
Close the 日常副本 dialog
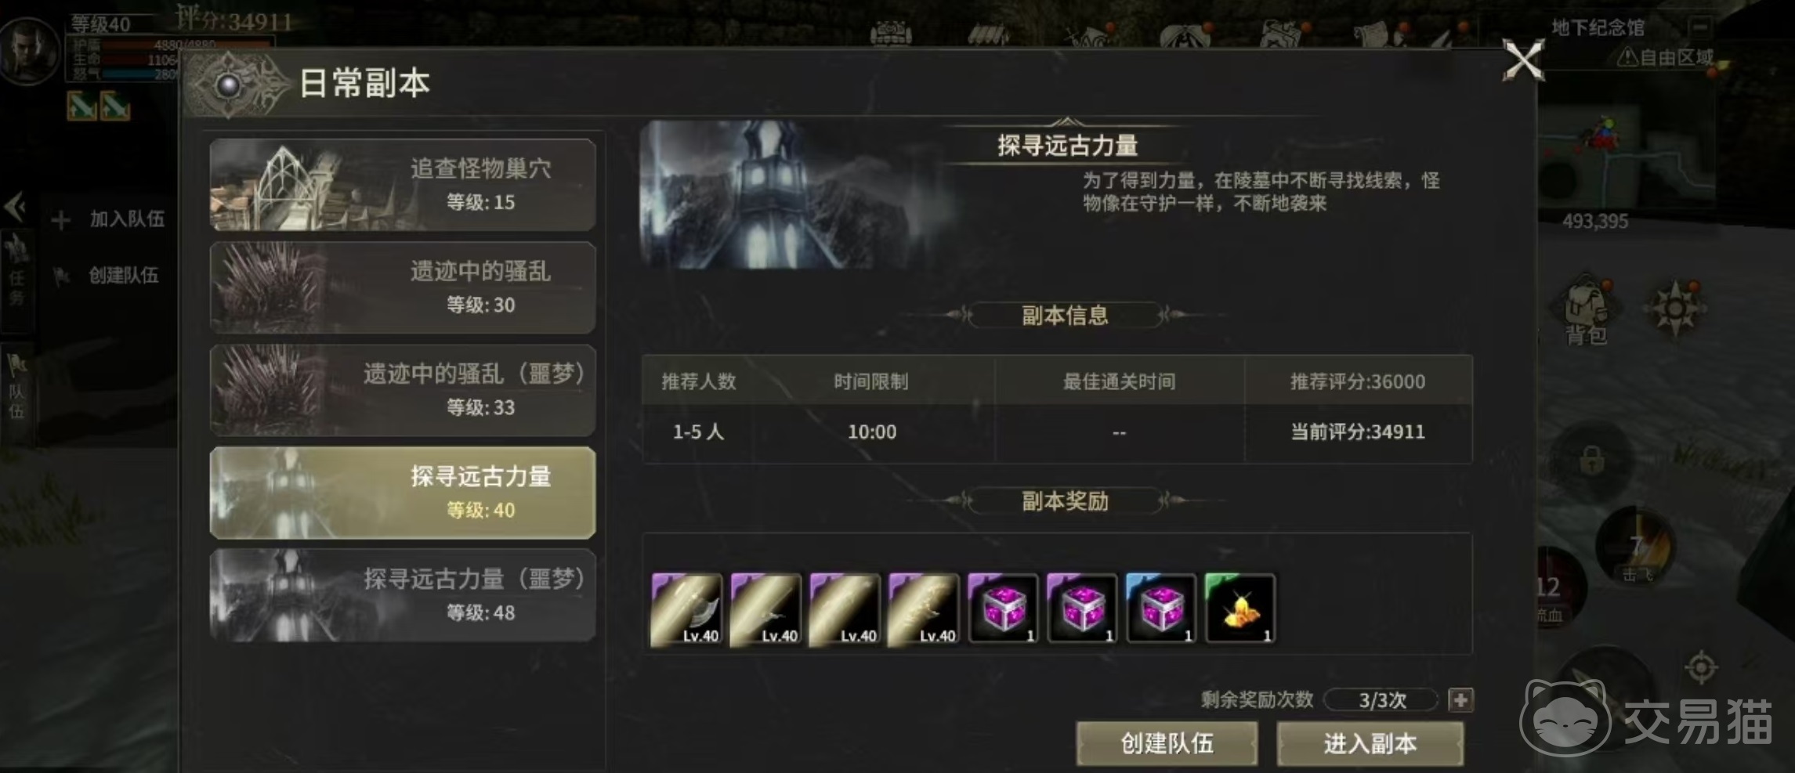(1523, 60)
